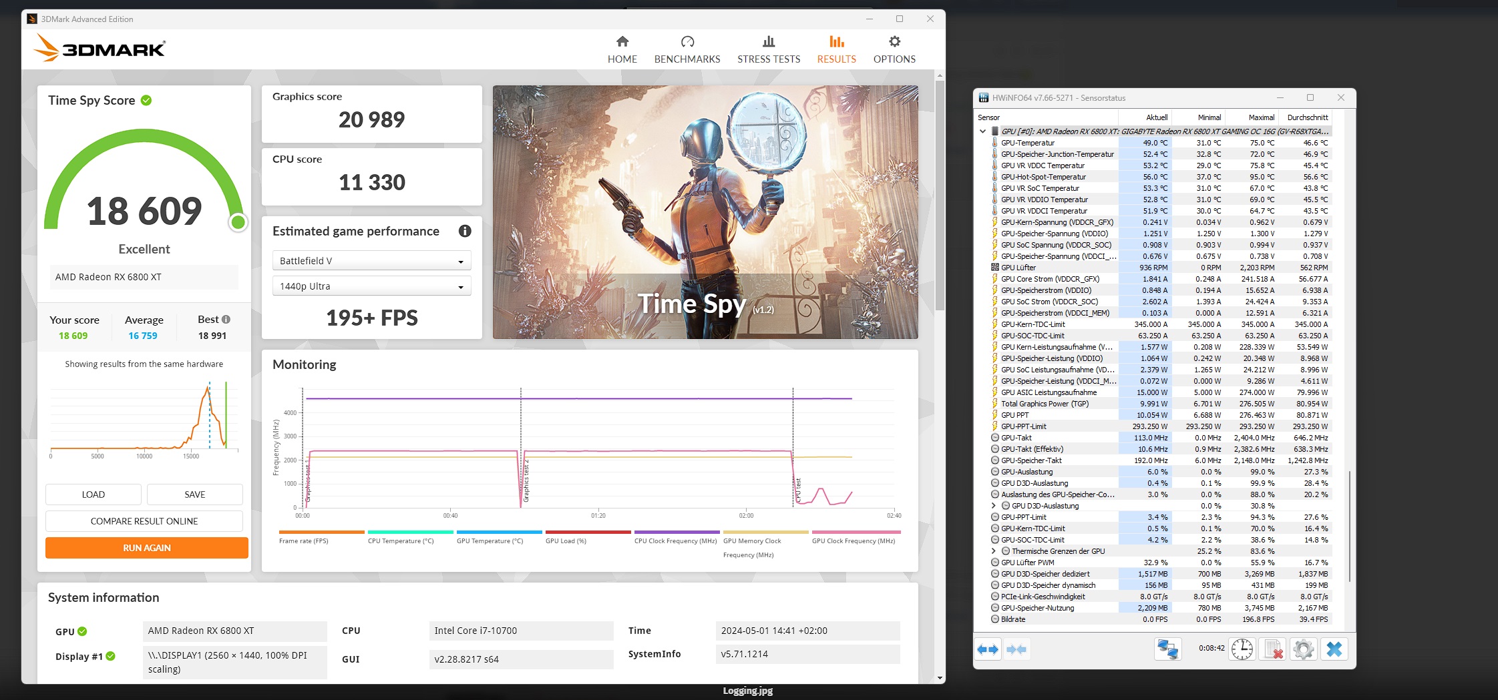Toggle the GPU Temperature legend series

[499, 538]
